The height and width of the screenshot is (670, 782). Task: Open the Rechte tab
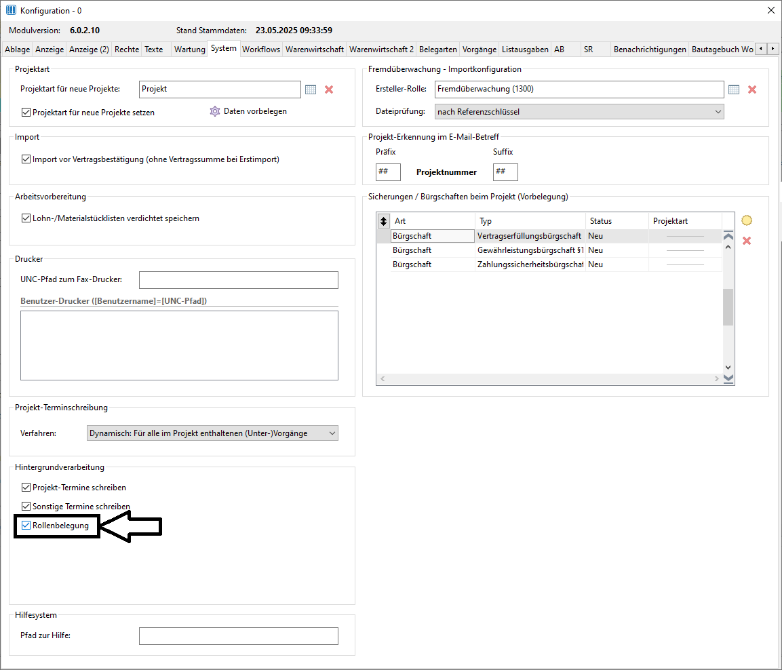pyautogui.click(x=127, y=50)
